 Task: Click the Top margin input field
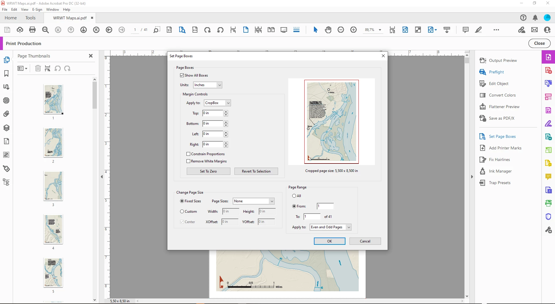coord(213,113)
